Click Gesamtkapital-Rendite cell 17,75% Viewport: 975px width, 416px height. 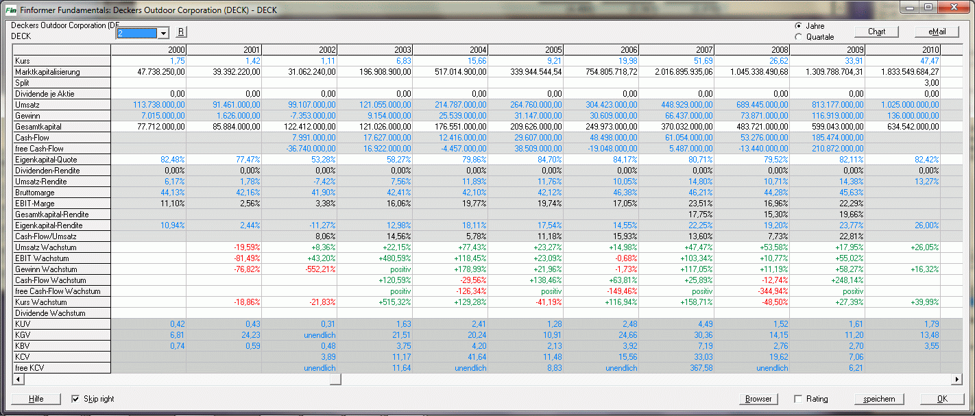[x=677, y=215]
